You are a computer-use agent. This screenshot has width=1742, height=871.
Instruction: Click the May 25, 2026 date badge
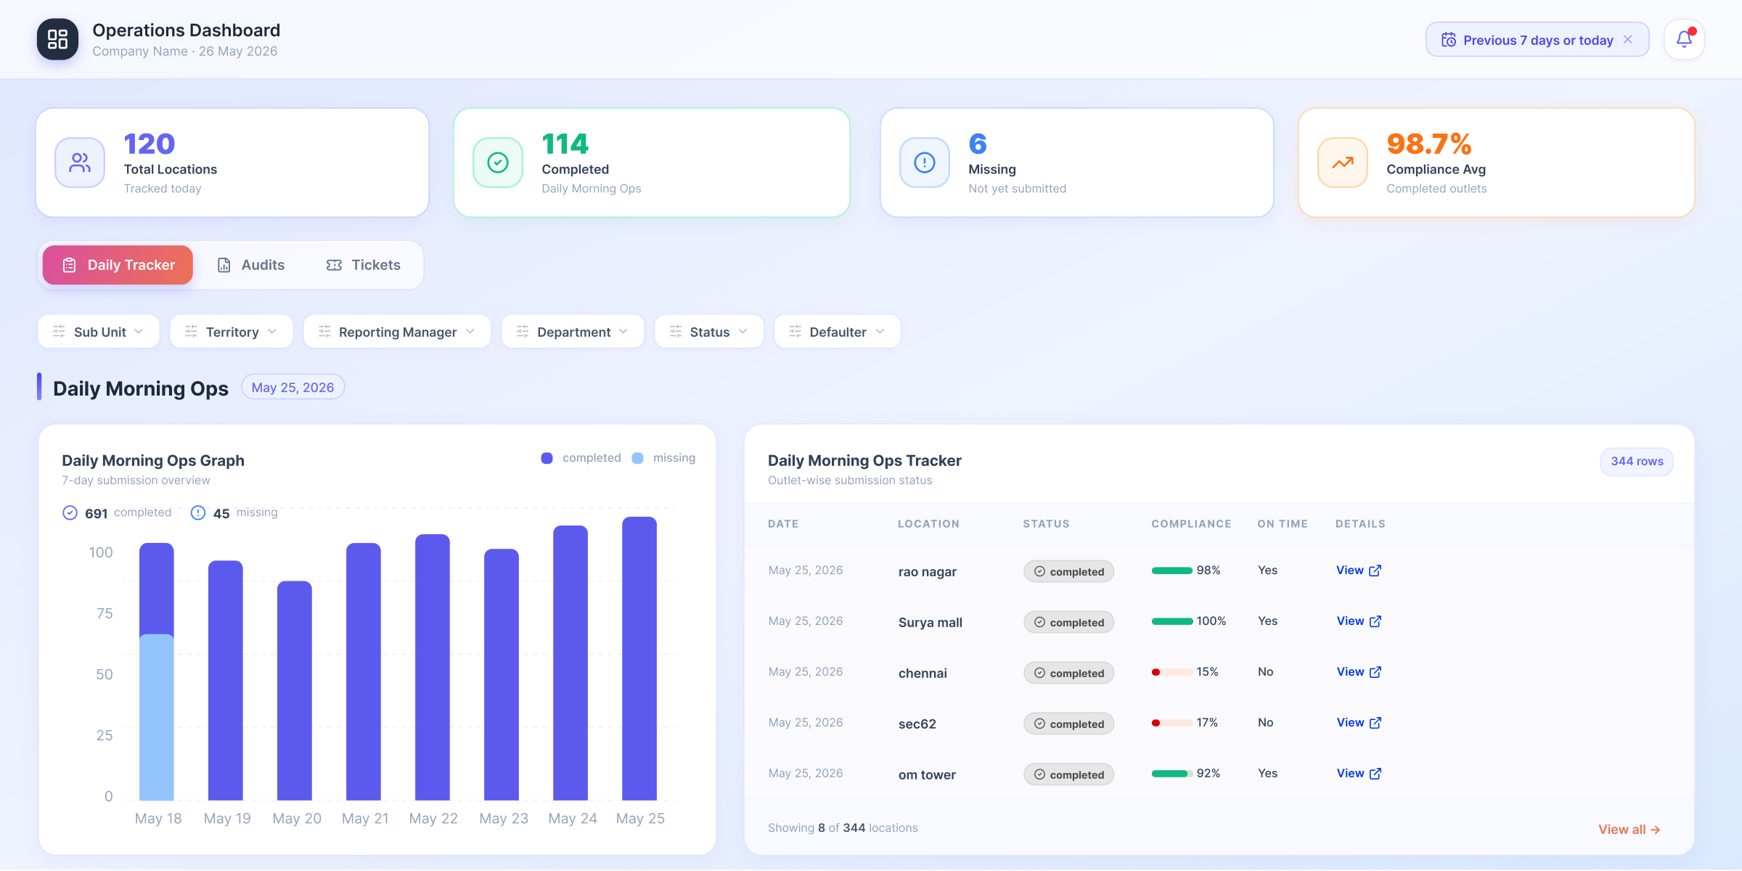pyautogui.click(x=293, y=388)
